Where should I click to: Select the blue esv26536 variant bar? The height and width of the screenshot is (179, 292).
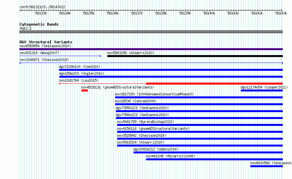click(x=199, y=104)
